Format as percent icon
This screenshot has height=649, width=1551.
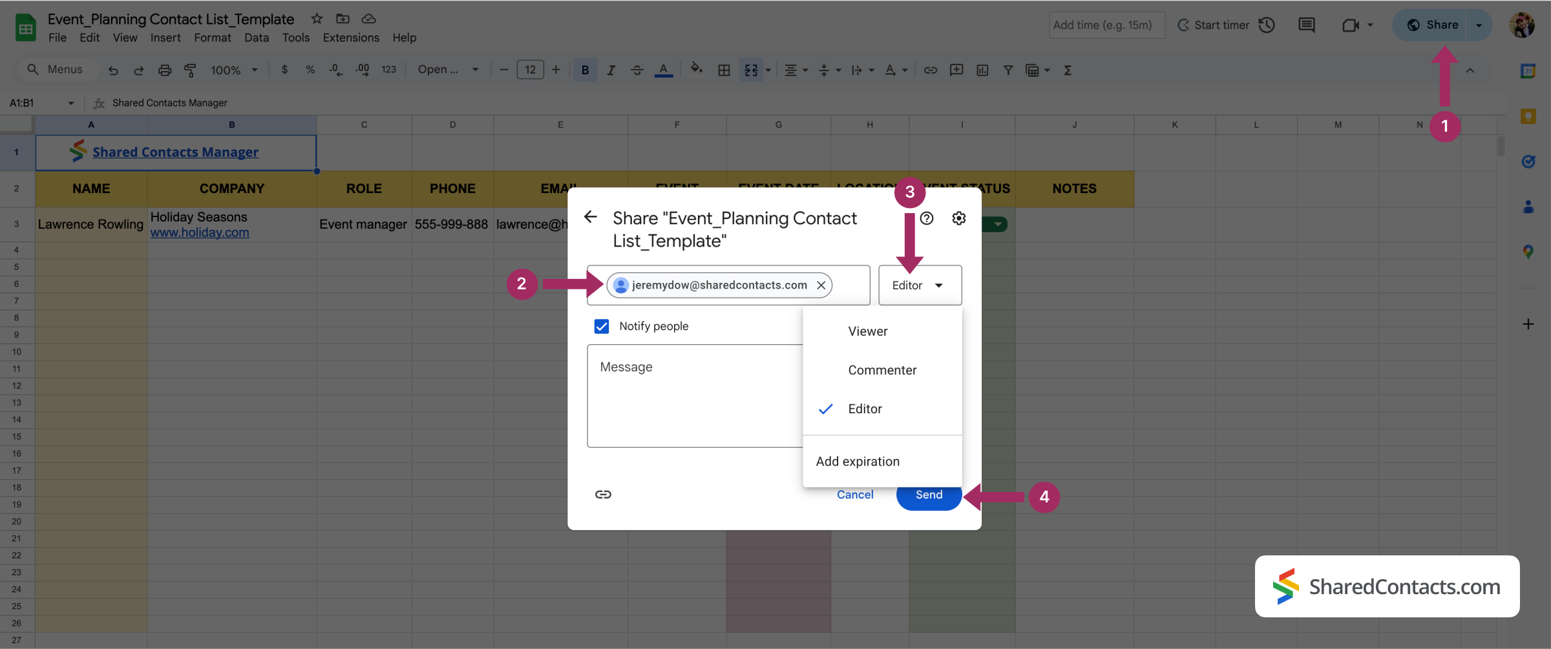click(x=310, y=70)
